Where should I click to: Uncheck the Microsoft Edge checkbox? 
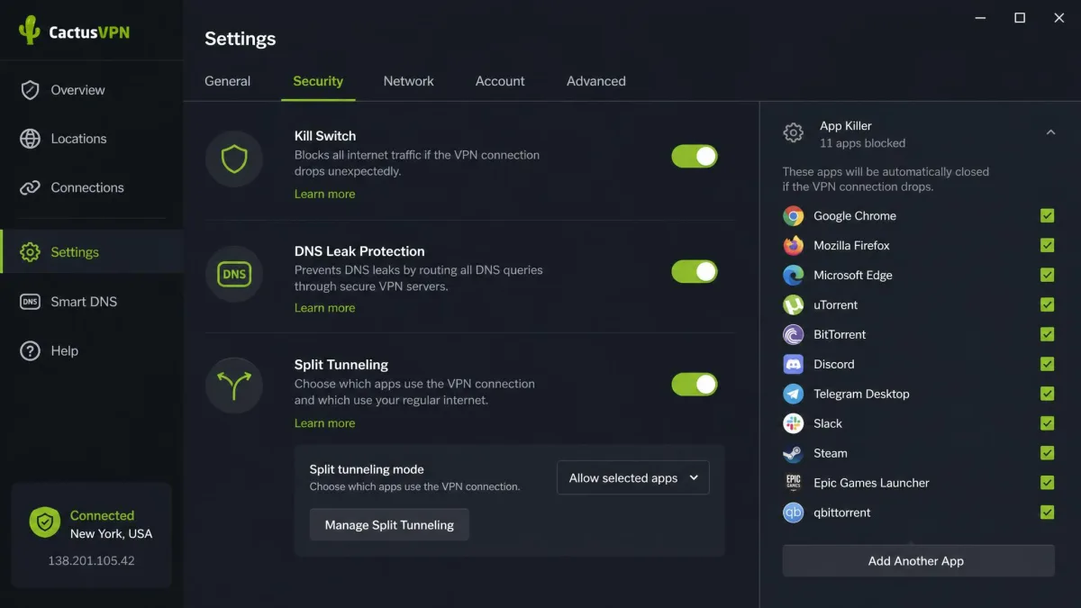[x=1048, y=275]
